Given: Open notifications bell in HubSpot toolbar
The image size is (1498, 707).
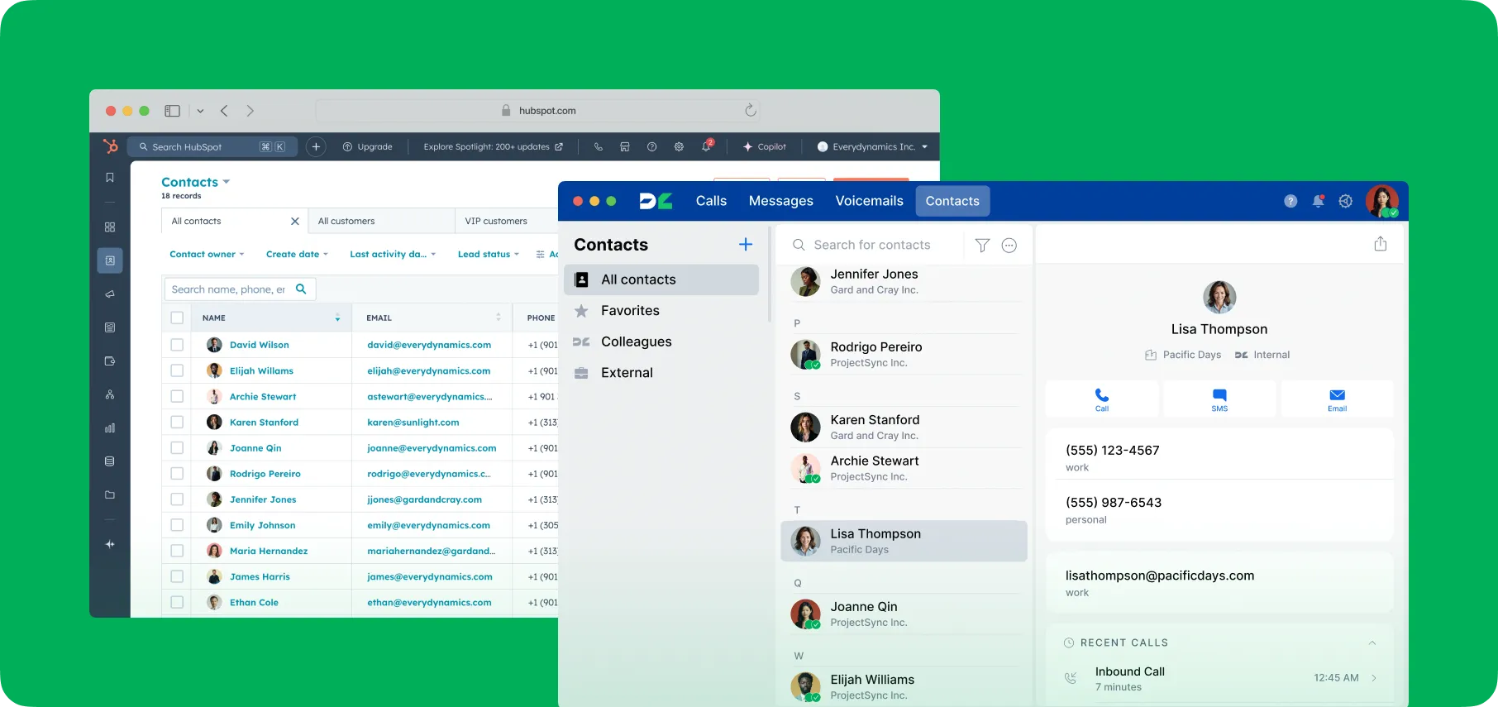Looking at the screenshot, I should tap(706, 147).
